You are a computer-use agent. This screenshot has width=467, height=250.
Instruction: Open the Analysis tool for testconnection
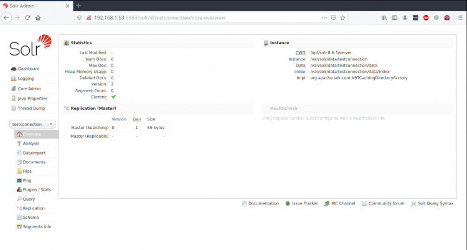pos(31,143)
